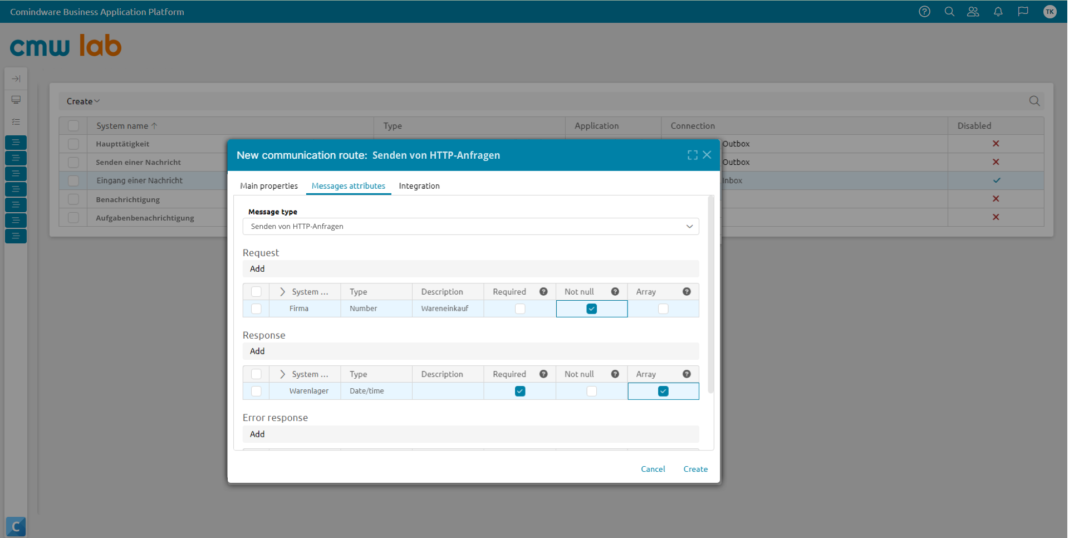Maximize the dialog with fullscreen icon
The image size is (1069, 538).
point(693,155)
